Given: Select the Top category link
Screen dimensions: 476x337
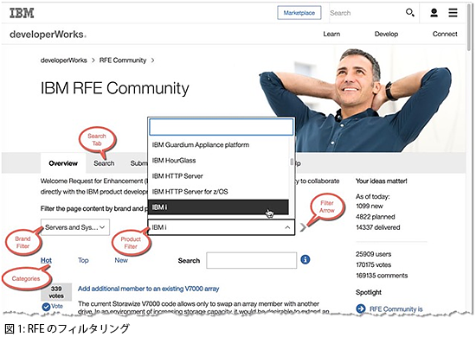Looking at the screenshot, I should tap(83, 260).
